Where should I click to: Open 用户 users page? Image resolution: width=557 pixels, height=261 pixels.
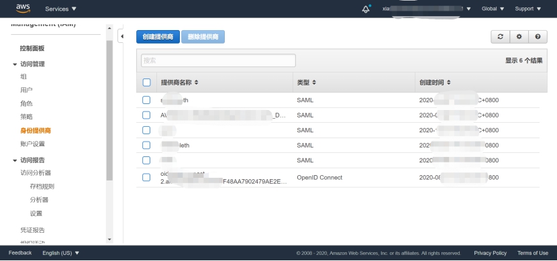coord(26,90)
